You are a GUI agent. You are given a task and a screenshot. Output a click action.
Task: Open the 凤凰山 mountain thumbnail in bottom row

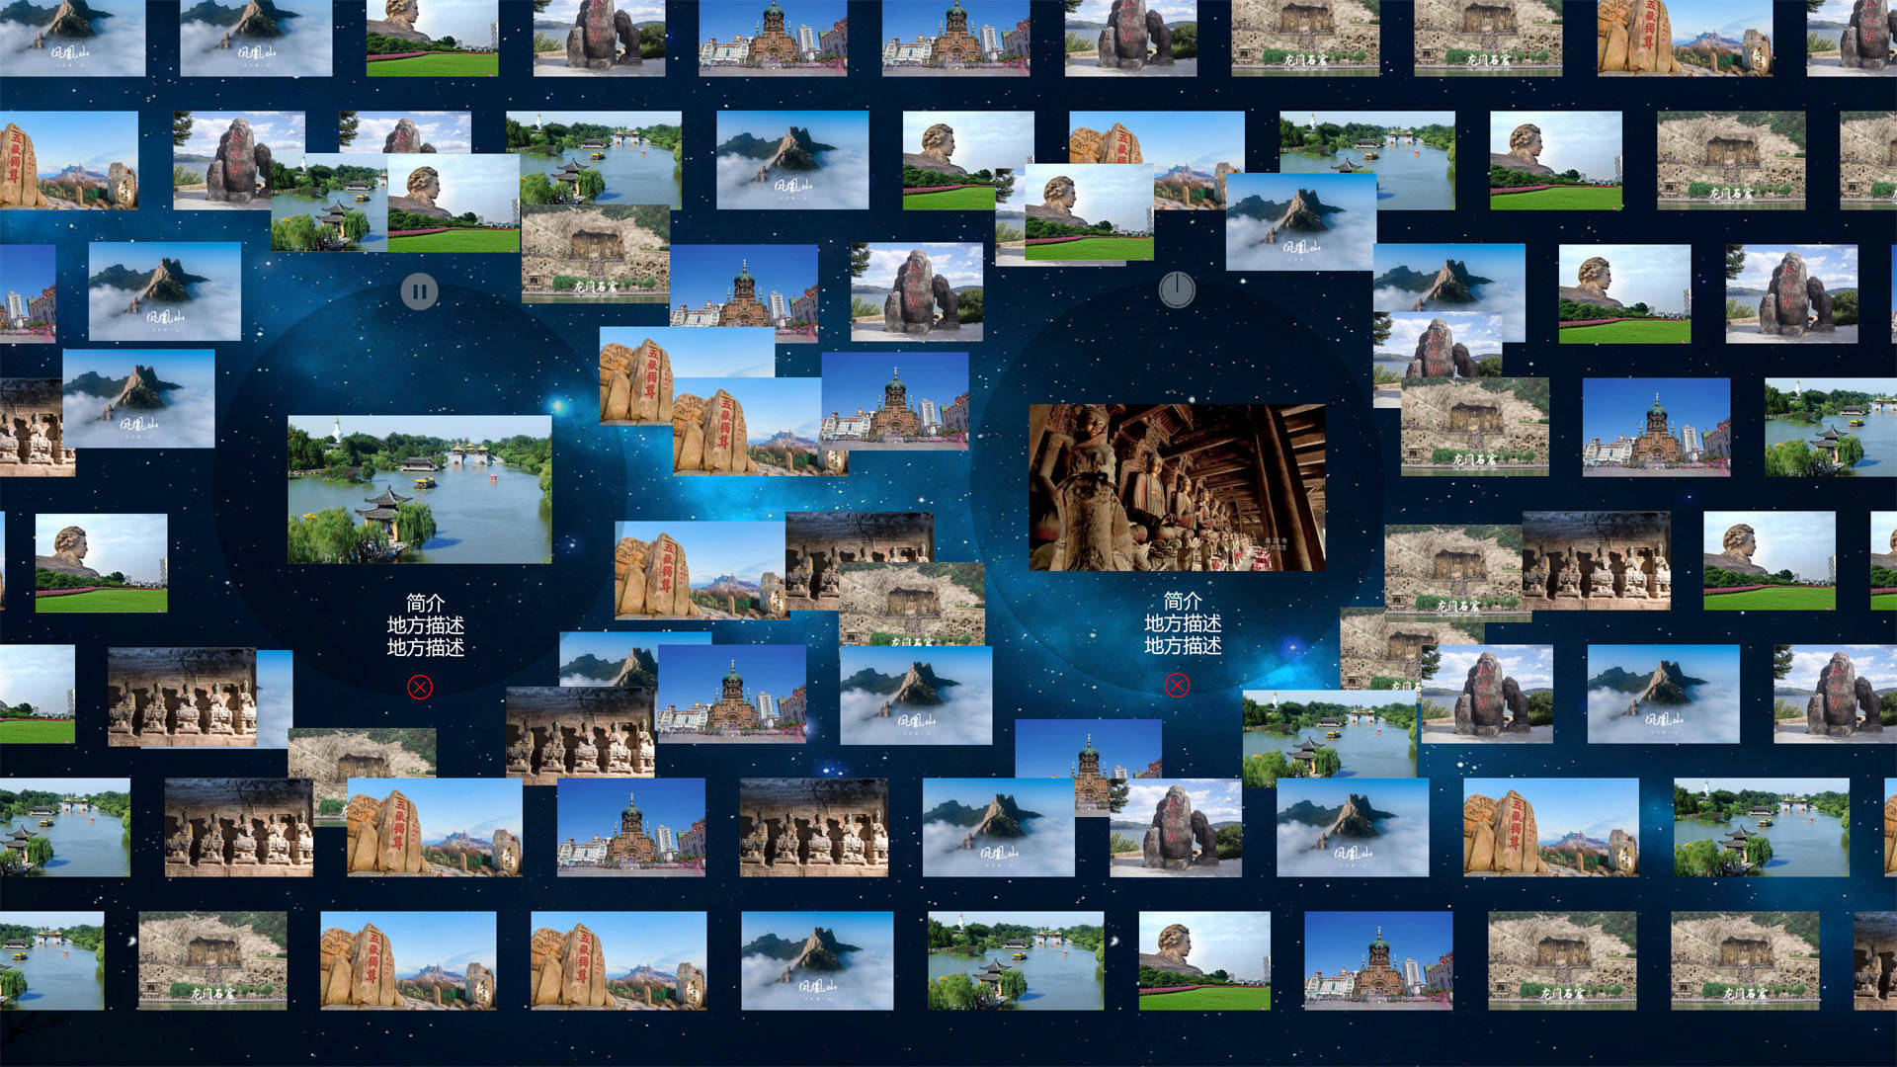click(x=816, y=960)
